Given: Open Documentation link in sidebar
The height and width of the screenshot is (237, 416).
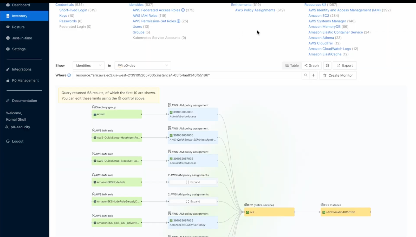Looking at the screenshot, I should tap(24, 101).
